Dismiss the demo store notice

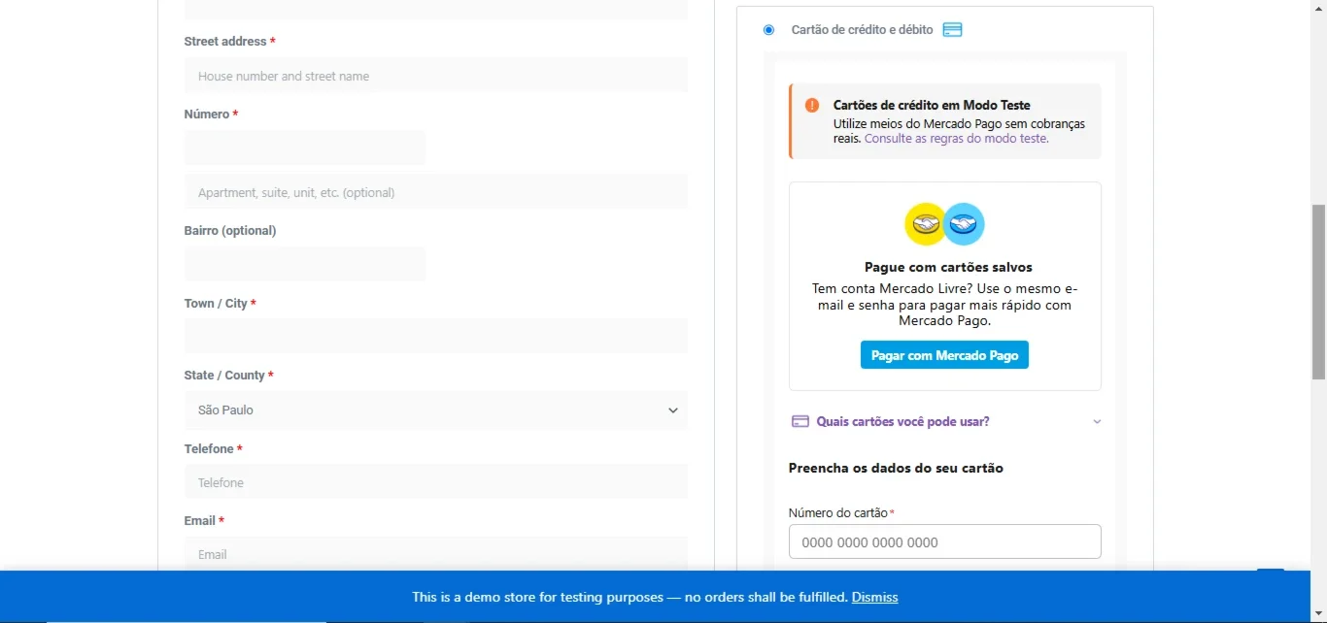pos(874,597)
